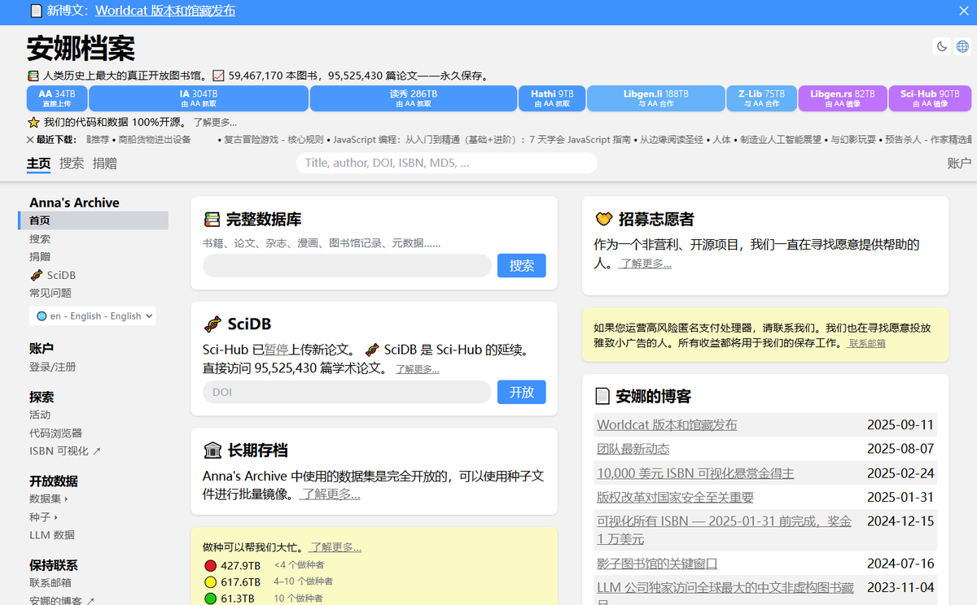Click the 安娜档案 site title
Screen dimensions: 977x605
point(81,48)
